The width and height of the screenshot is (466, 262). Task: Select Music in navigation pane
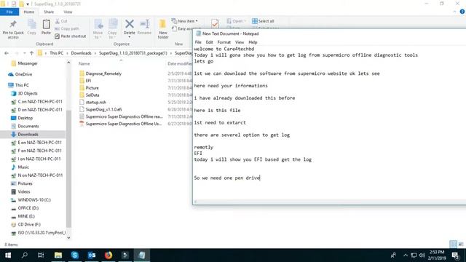(x=23, y=167)
